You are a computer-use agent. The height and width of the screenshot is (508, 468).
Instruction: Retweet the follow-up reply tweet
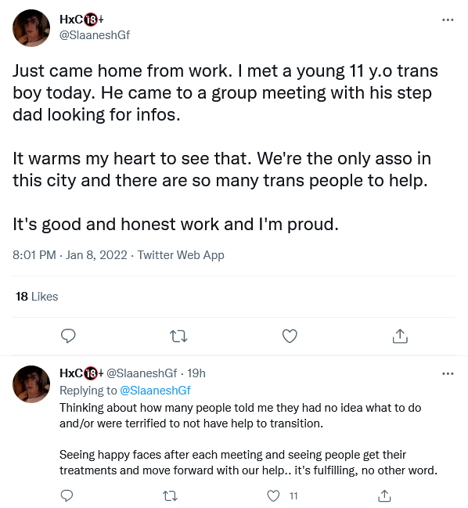[170, 495]
